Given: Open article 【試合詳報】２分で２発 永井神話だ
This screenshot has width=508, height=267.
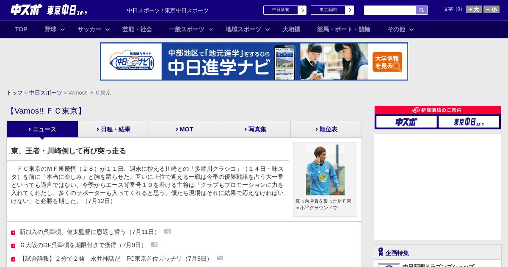Looking at the screenshot, I should click(116, 259).
